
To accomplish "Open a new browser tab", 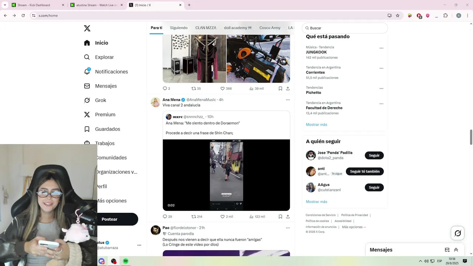I will (189, 5).
